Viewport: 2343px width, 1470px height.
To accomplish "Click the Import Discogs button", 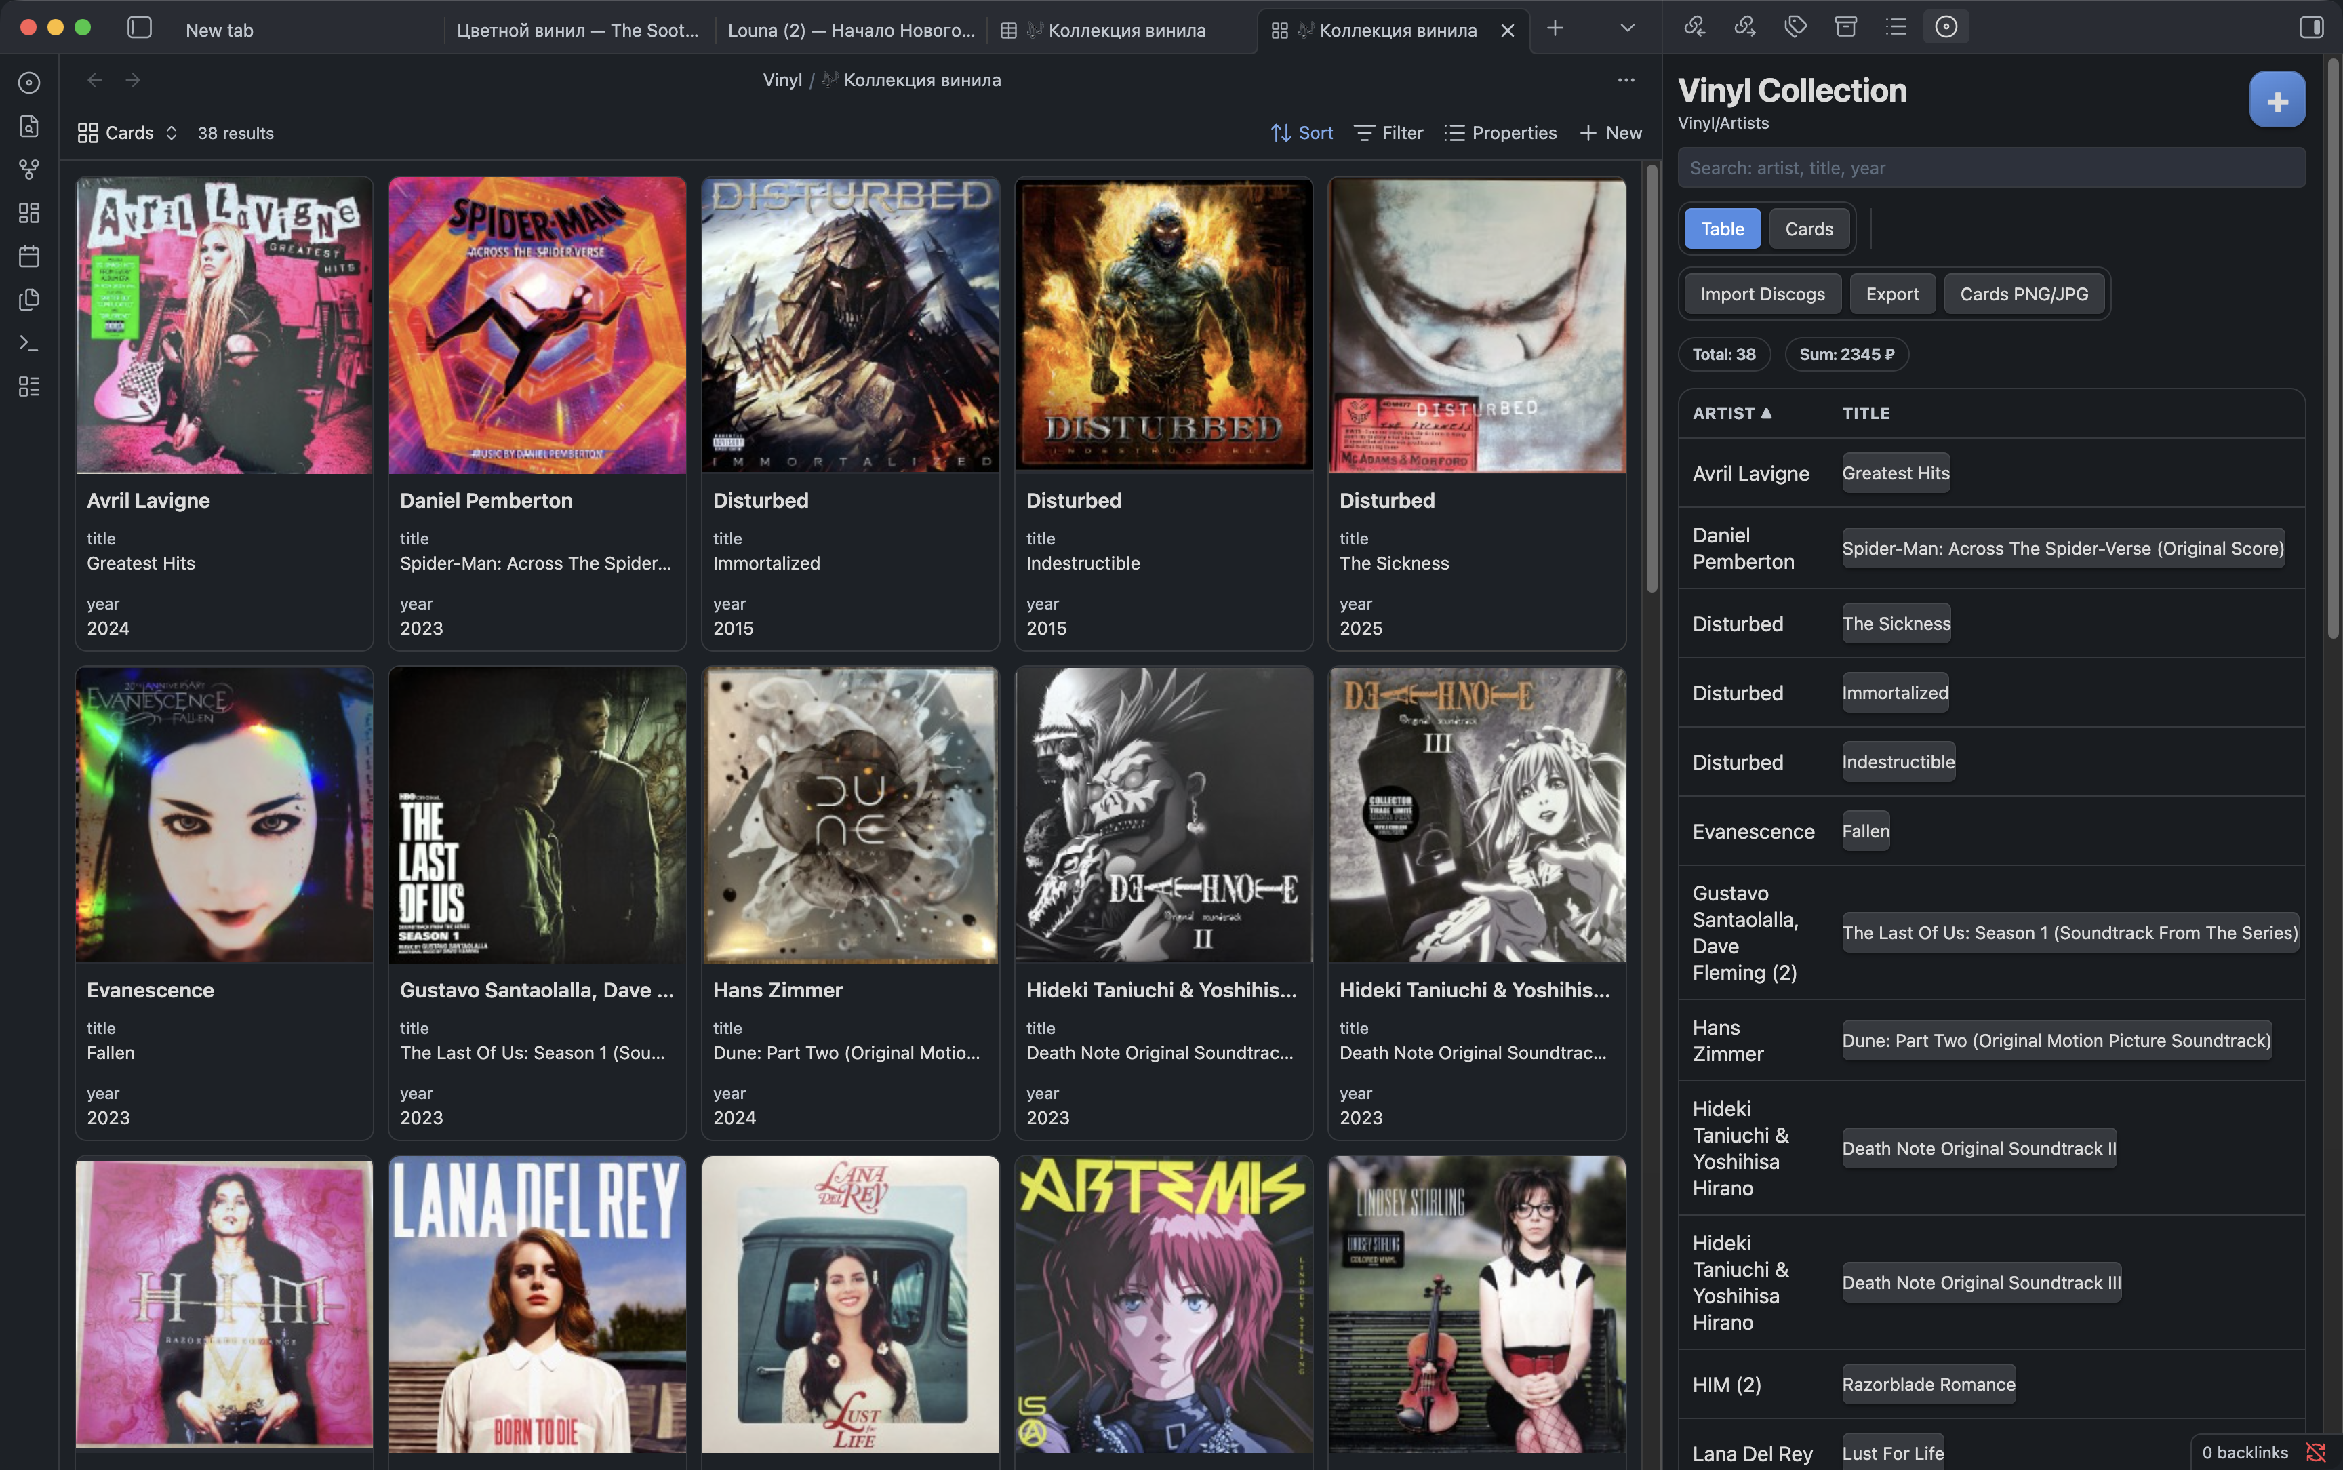I will tap(1762, 294).
